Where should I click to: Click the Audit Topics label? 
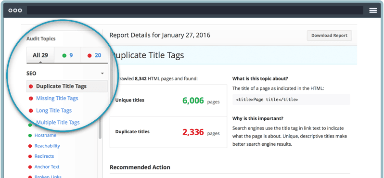click(x=41, y=38)
